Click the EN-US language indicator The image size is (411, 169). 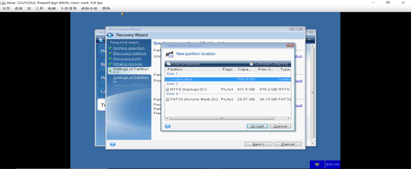click(x=333, y=164)
